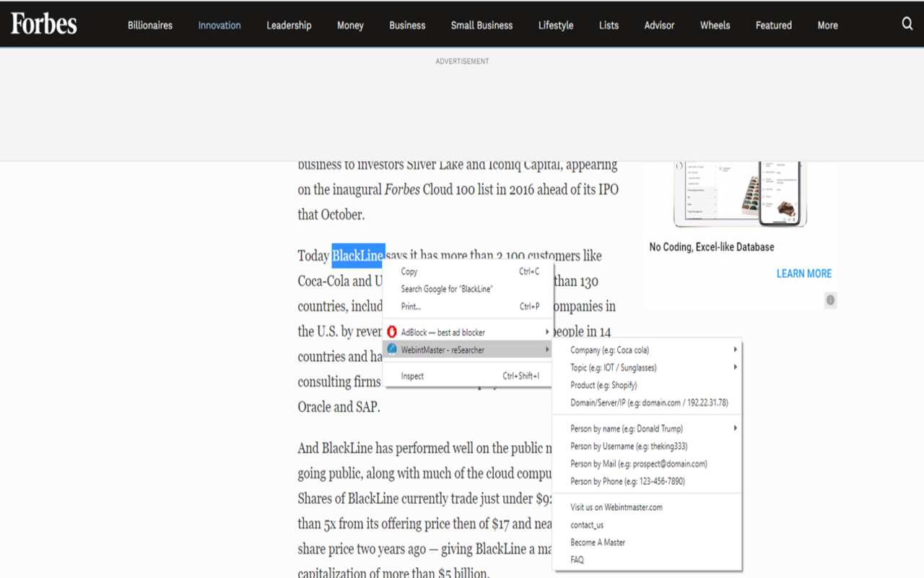Viewport: 924px width, 578px height.
Task: Expand the AdBlock submenu arrow
Action: [547, 332]
